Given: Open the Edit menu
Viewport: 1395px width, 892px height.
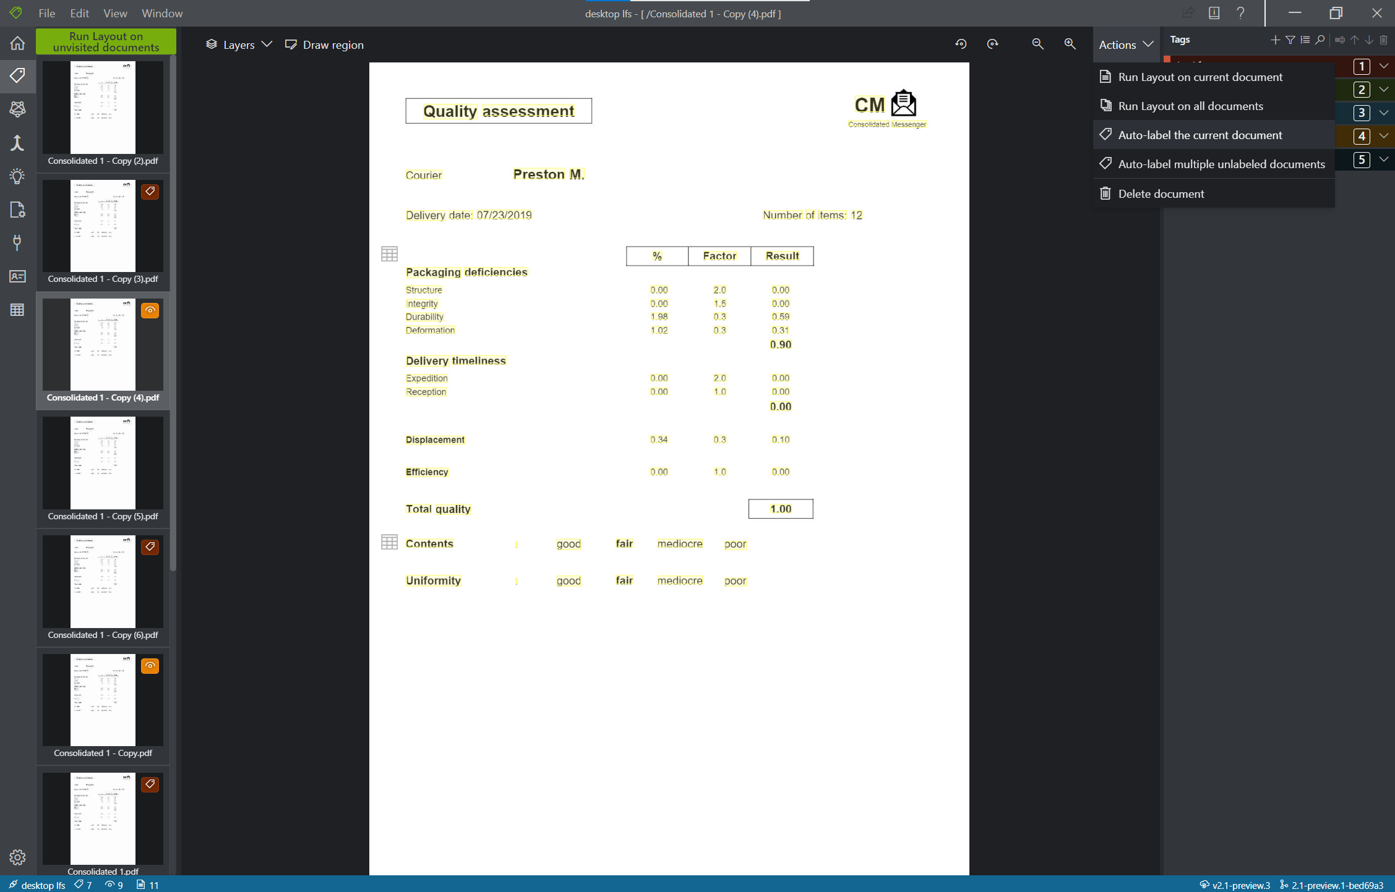Looking at the screenshot, I should click(x=79, y=12).
